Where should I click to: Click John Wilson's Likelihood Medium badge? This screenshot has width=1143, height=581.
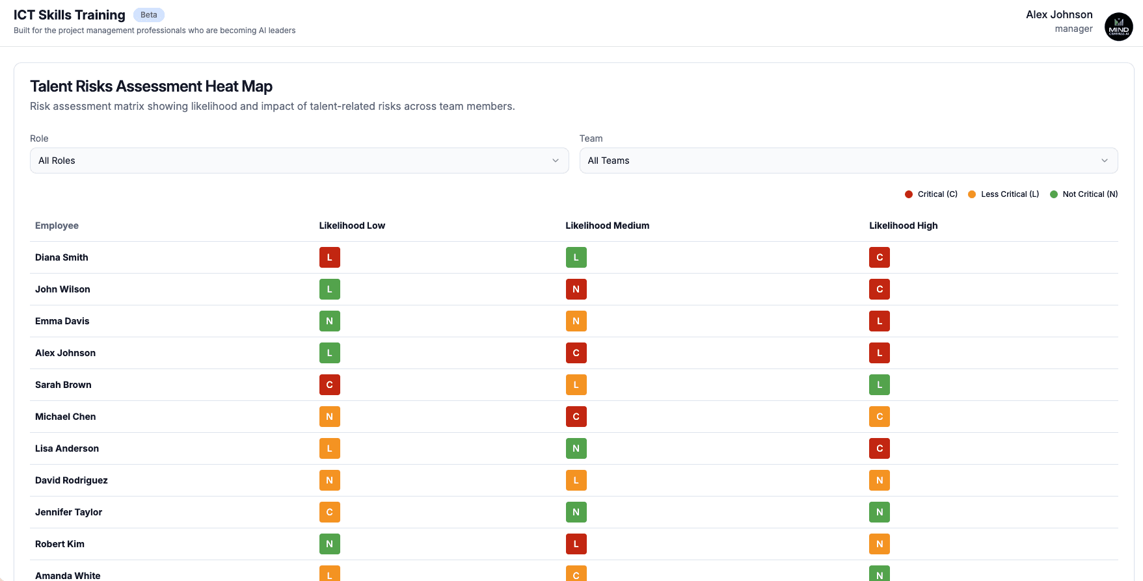(576, 289)
